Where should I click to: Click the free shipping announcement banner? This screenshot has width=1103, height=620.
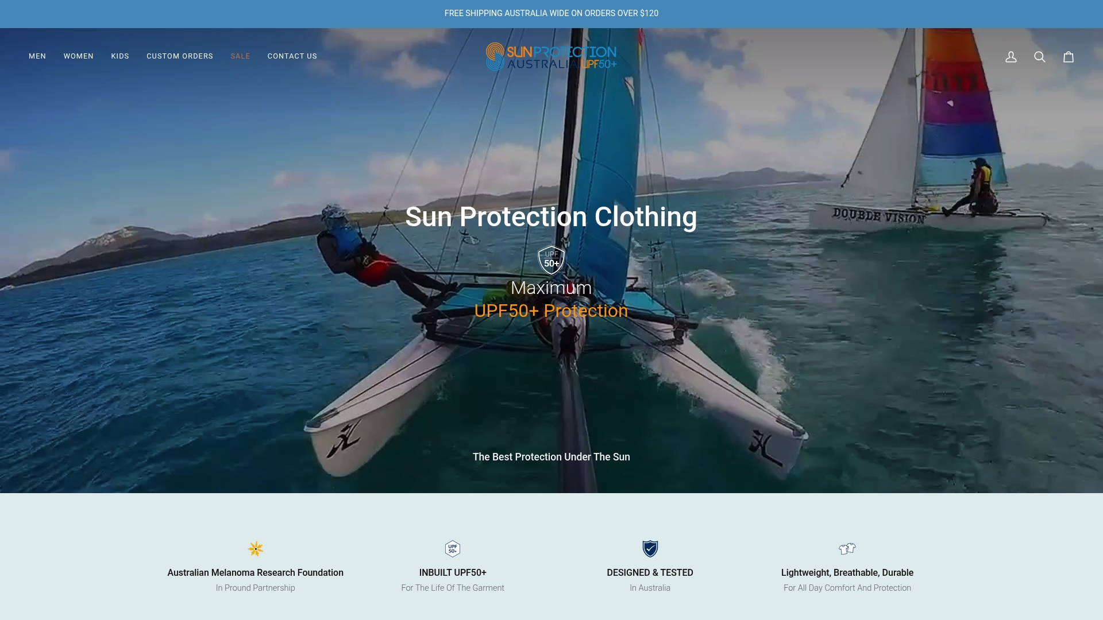point(551,14)
